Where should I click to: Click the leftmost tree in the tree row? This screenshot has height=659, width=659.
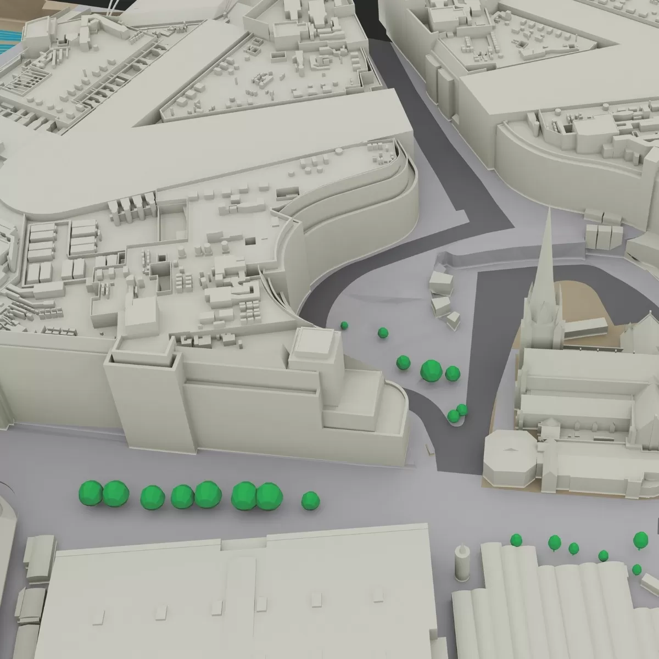pos(91,493)
